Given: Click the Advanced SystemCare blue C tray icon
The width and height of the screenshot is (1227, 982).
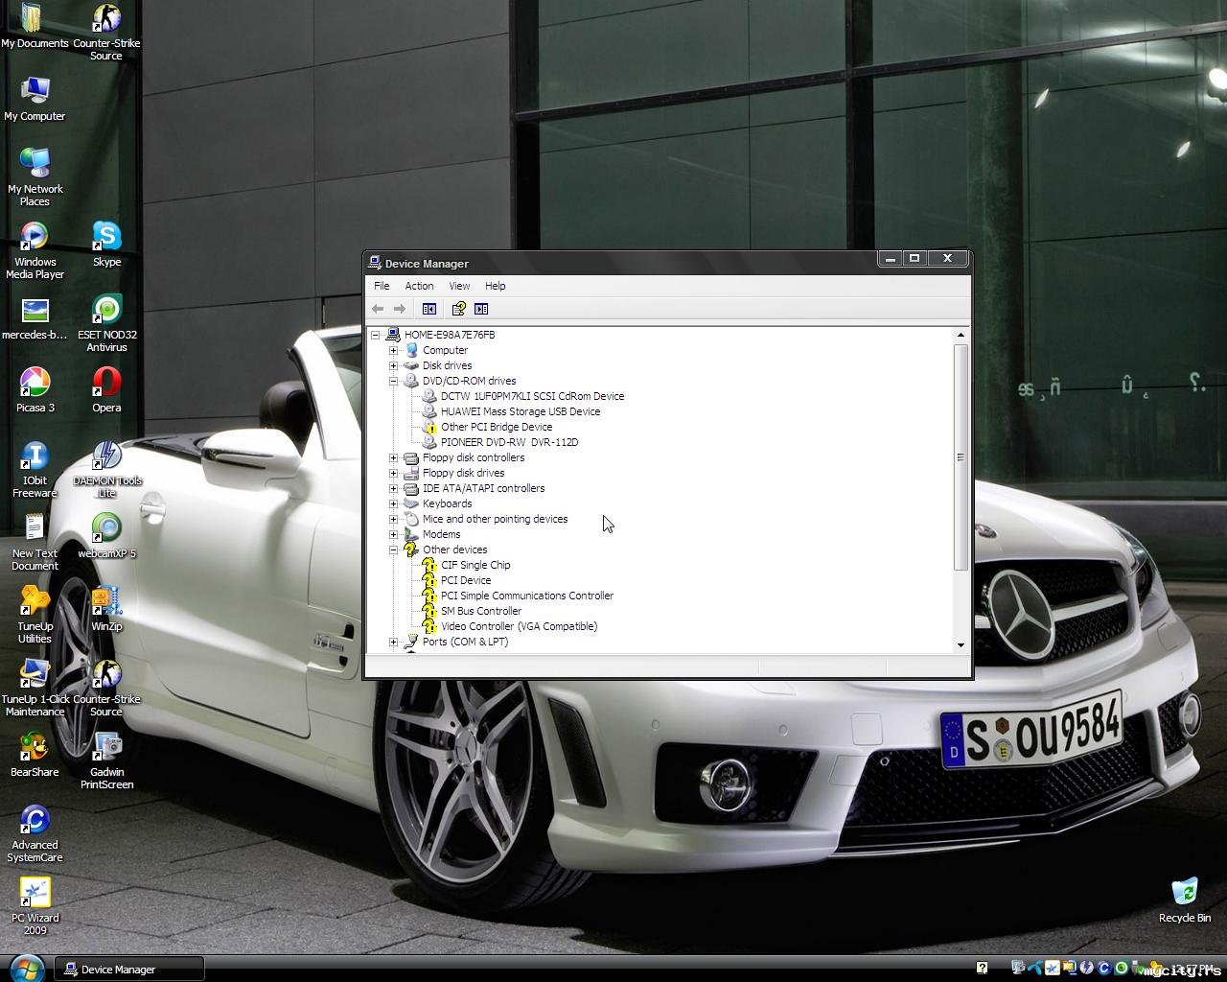Looking at the screenshot, I should click(1104, 969).
